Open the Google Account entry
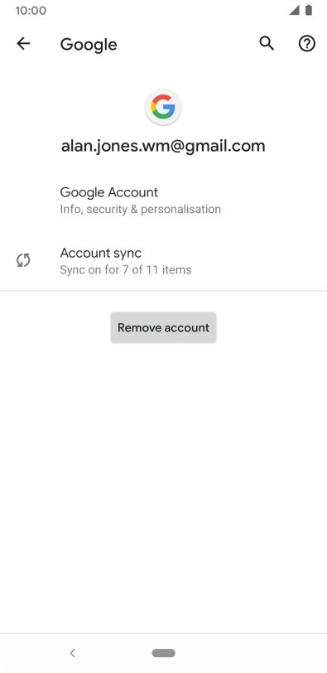 tap(163, 200)
